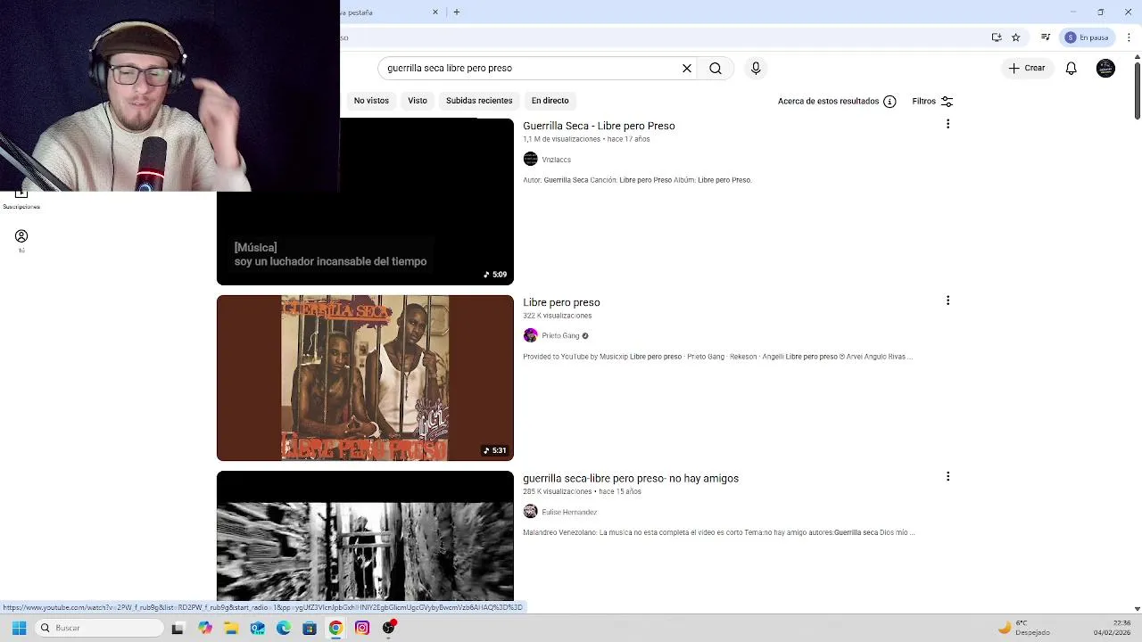Screen dimensions: 1142x642
Task: Open Task View in the taskbar
Action: pyautogui.click(x=178, y=628)
